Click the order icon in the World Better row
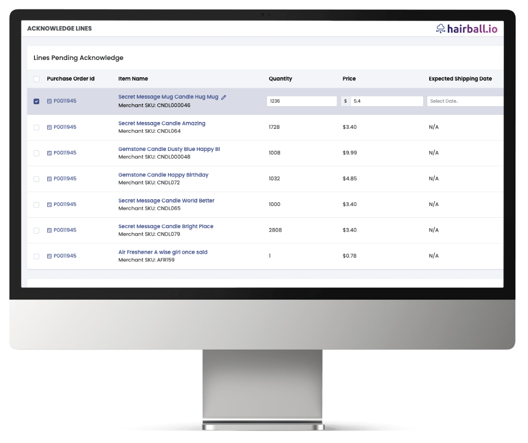 coord(49,205)
